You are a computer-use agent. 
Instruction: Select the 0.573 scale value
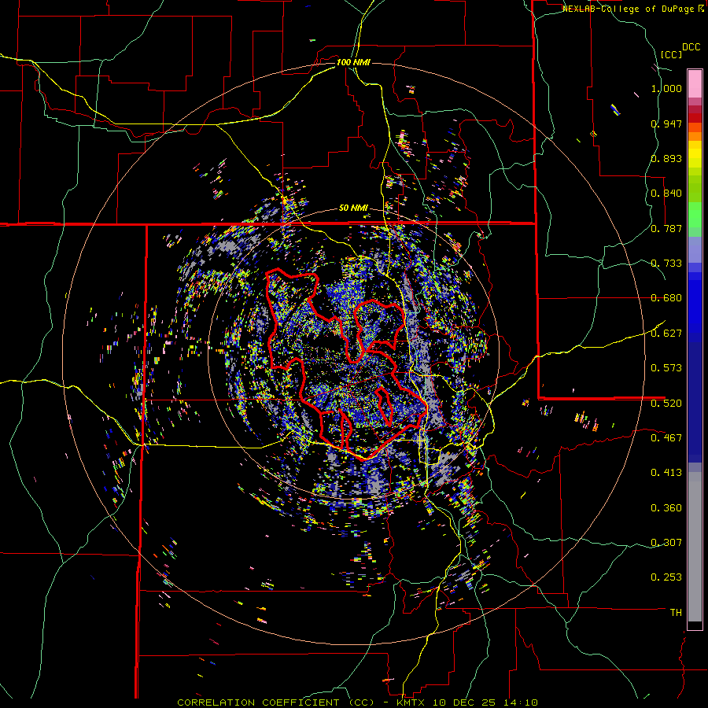[x=666, y=368]
